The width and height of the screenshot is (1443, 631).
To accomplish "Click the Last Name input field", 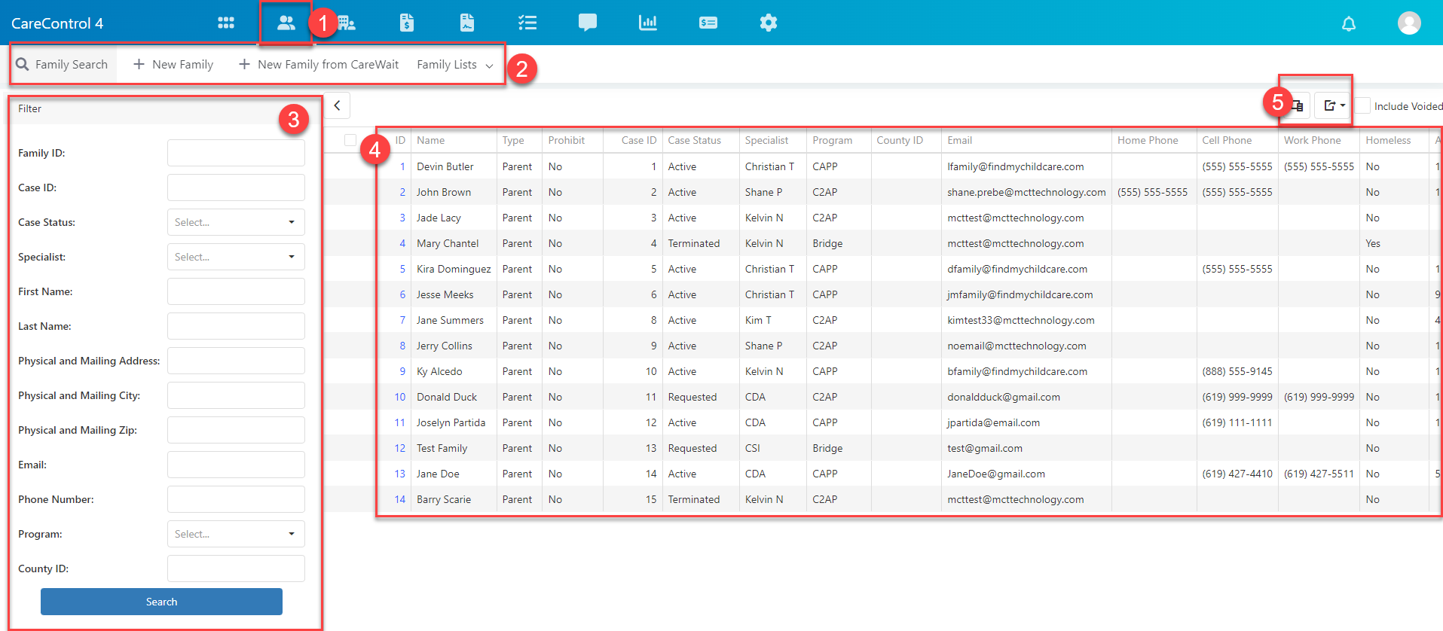I will click(x=236, y=326).
